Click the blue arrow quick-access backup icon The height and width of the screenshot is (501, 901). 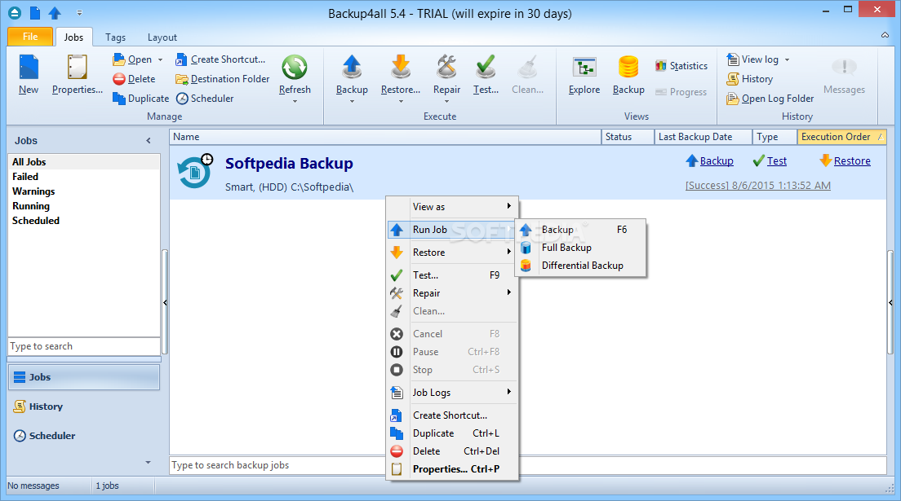tap(55, 12)
